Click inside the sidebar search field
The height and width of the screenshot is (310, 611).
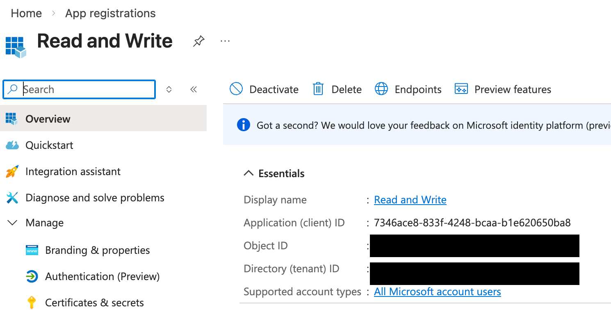click(78, 89)
